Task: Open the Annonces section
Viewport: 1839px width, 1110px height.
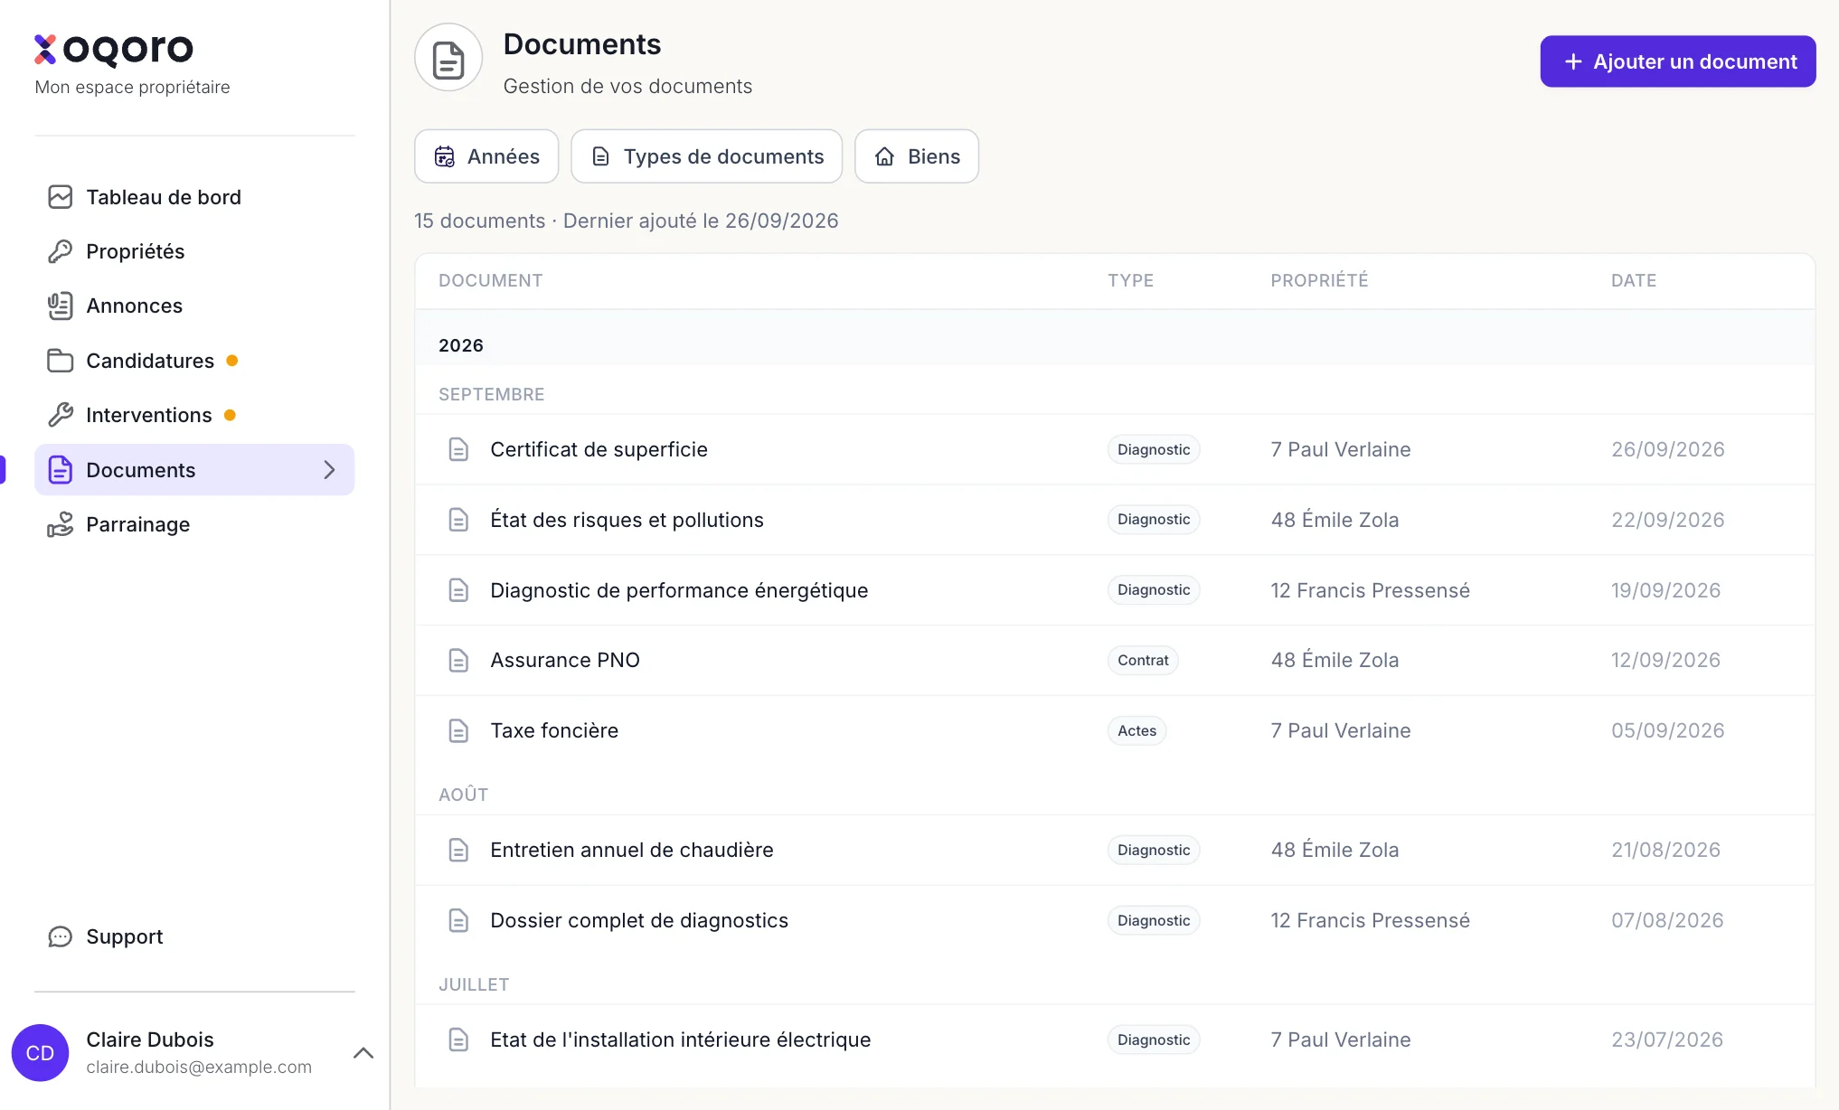Action: tap(194, 306)
